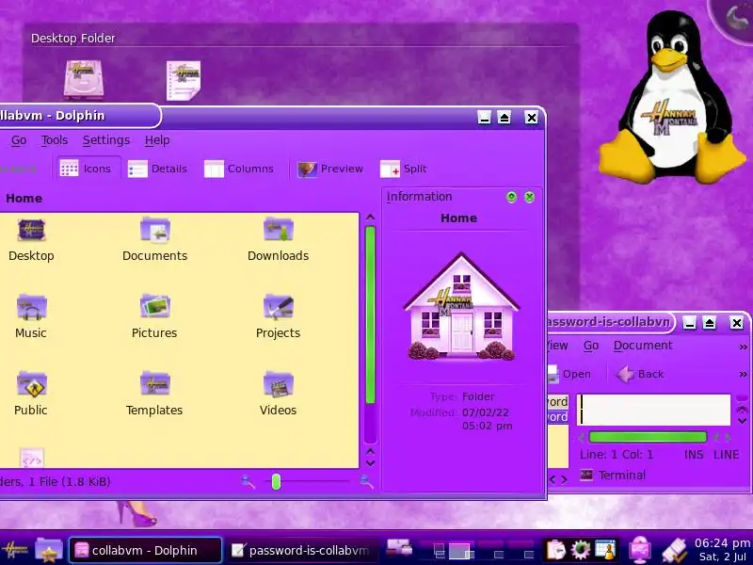Toggle file Preview in Dolphin toolbar
This screenshot has height=565, width=753.
point(330,169)
